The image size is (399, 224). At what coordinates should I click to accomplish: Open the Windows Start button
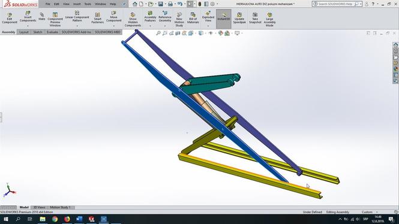(x=5, y=219)
